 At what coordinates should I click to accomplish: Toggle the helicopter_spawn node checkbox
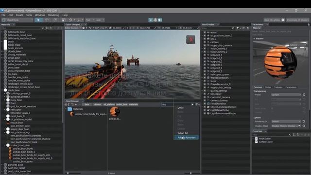(x=205, y=74)
